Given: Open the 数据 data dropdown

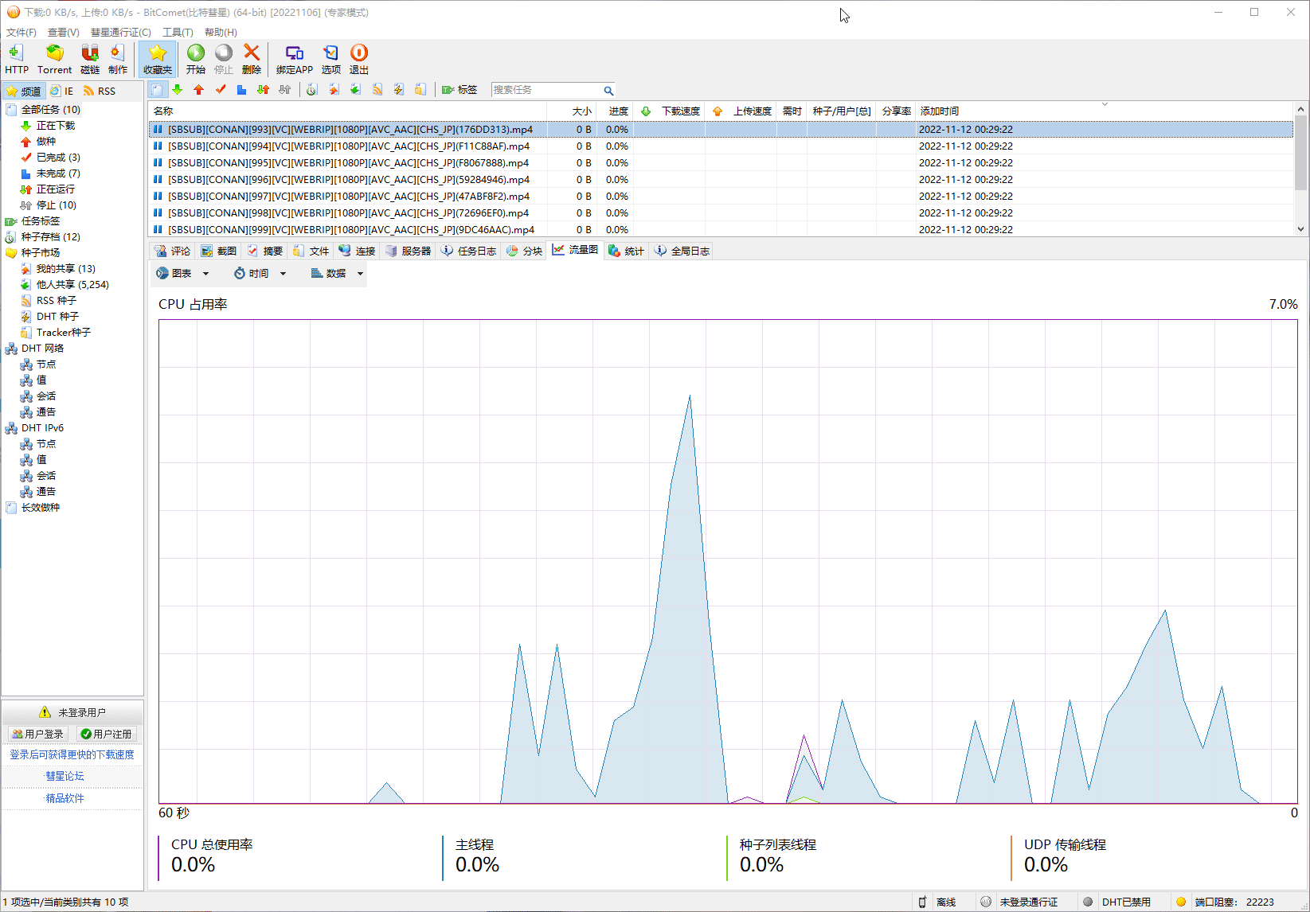Looking at the screenshot, I should coord(337,273).
